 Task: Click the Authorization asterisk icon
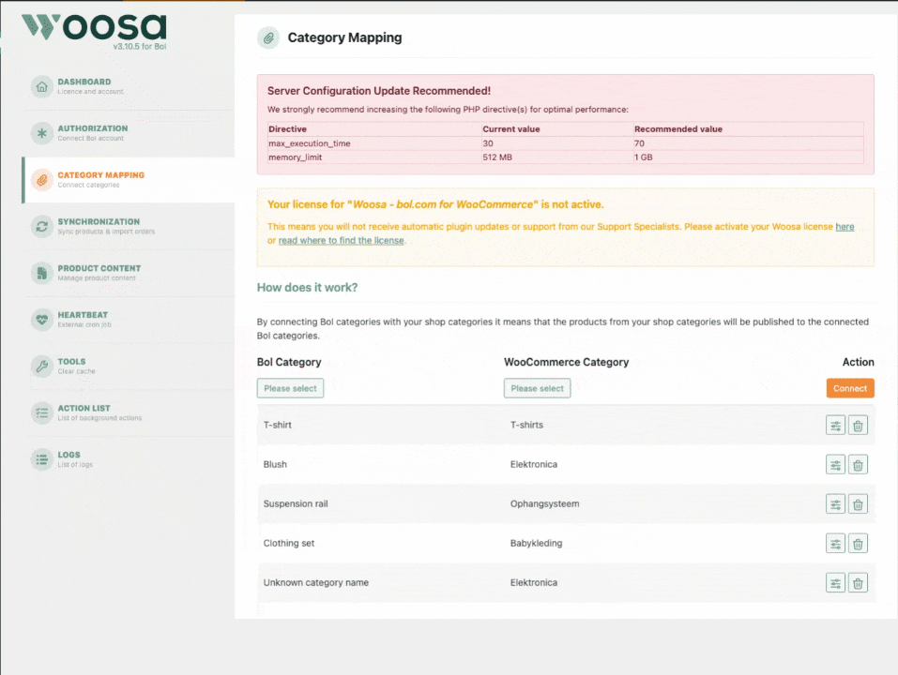tap(42, 133)
